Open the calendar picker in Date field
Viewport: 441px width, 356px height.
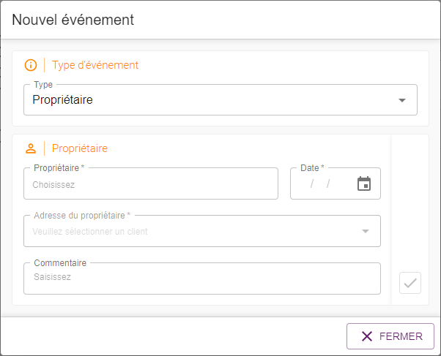pyautogui.click(x=364, y=183)
